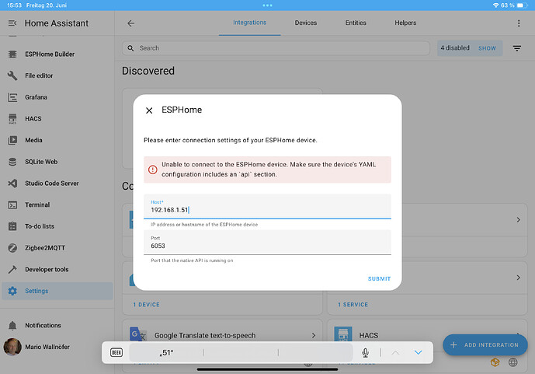The image size is (535, 374).
Task: Open Mario Wallnöfer user profile
Action: 47,347
